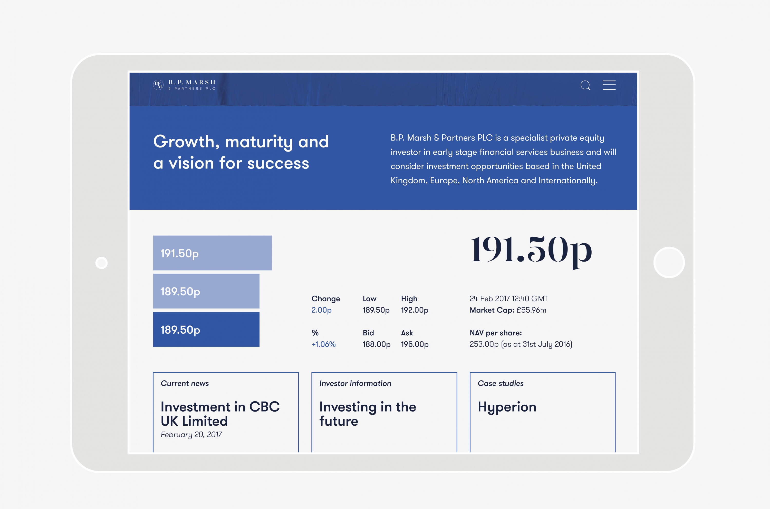
Task: Click the Low value 189.50p
Action: tap(376, 310)
